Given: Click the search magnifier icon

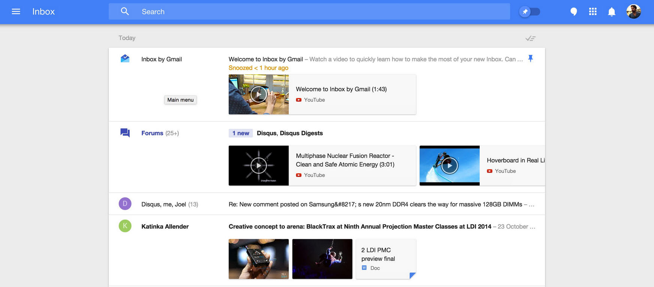Looking at the screenshot, I should coord(125,12).
